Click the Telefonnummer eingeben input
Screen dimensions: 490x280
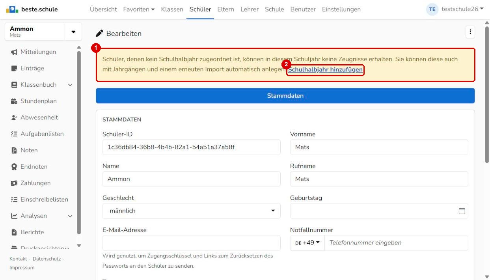pos(396,243)
